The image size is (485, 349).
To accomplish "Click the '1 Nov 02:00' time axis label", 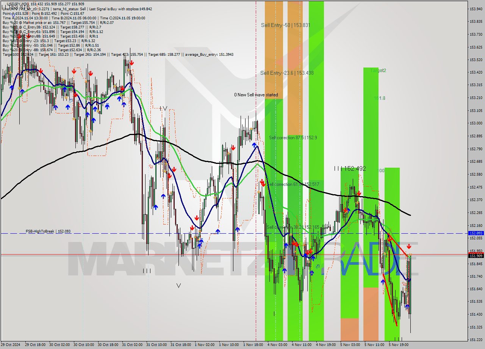I will click(205, 345).
